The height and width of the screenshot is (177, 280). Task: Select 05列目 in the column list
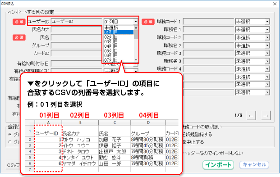click(119, 51)
